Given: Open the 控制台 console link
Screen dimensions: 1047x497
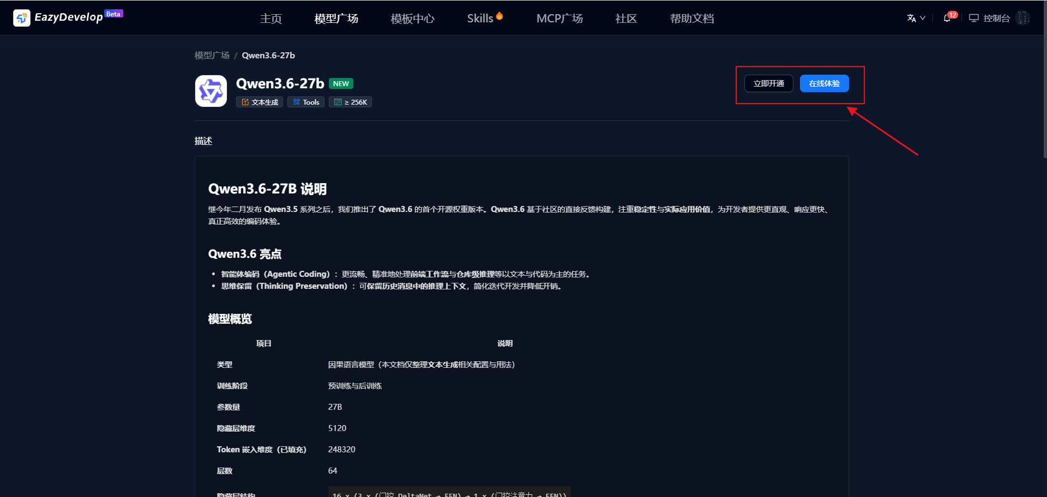Looking at the screenshot, I should [990, 18].
